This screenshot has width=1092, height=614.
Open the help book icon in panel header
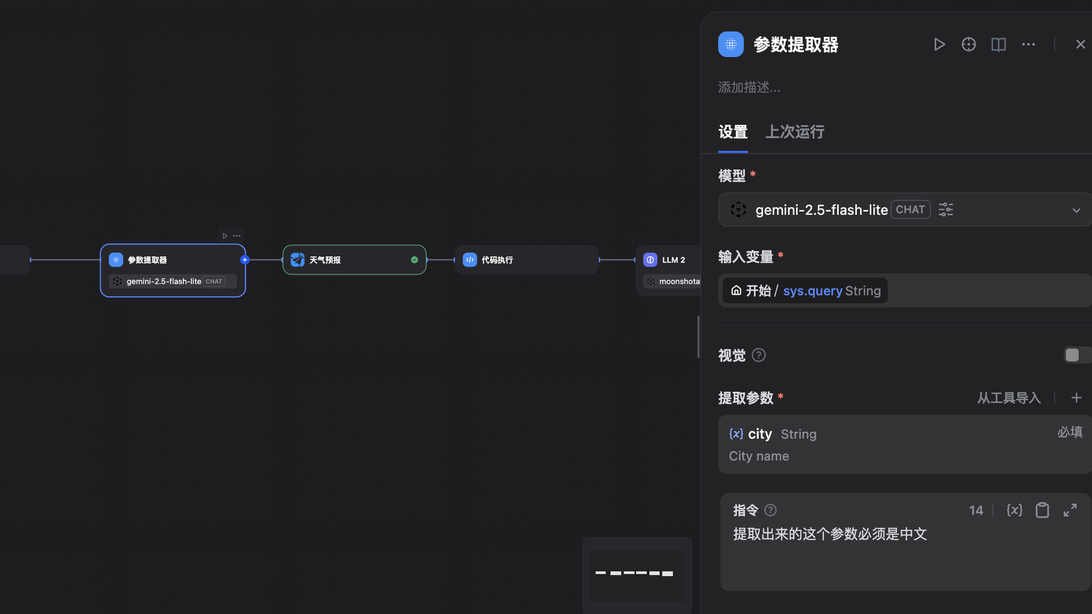pos(999,44)
